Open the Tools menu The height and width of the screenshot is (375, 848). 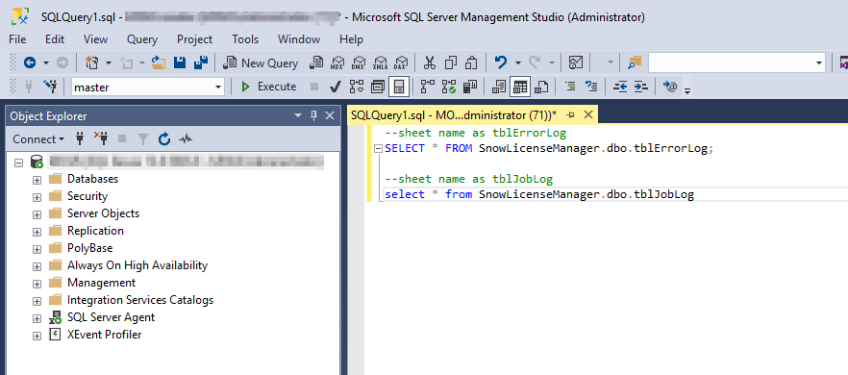pyautogui.click(x=245, y=39)
